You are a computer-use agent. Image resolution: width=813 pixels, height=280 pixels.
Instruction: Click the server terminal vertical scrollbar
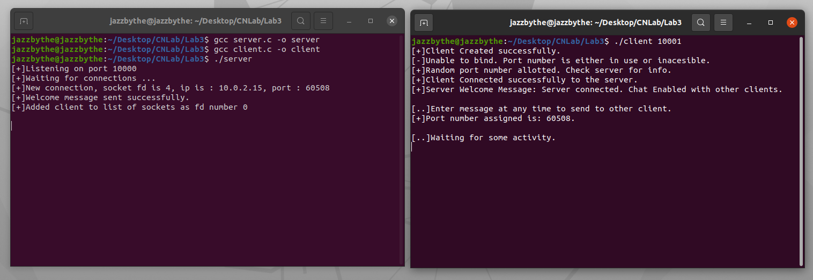(401, 149)
